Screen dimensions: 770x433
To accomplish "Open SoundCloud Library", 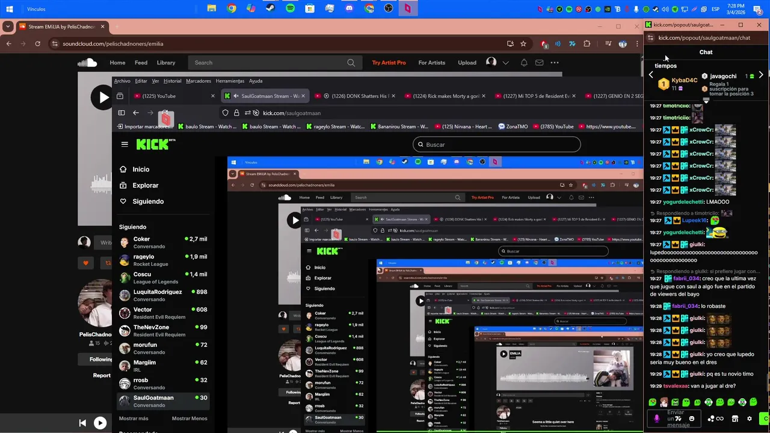I will (x=166, y=63).
